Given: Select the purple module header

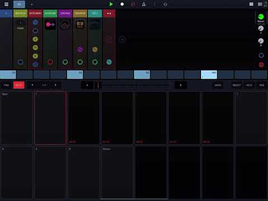Looking at the screenshot, I should pyautogui.click(x=65, y=13).
